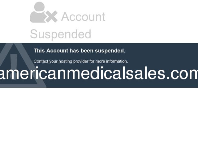This screenshot has height=149, width=198.
Task: Click the large gray "Suspended" title word
Action: click(x=61, y=34)
